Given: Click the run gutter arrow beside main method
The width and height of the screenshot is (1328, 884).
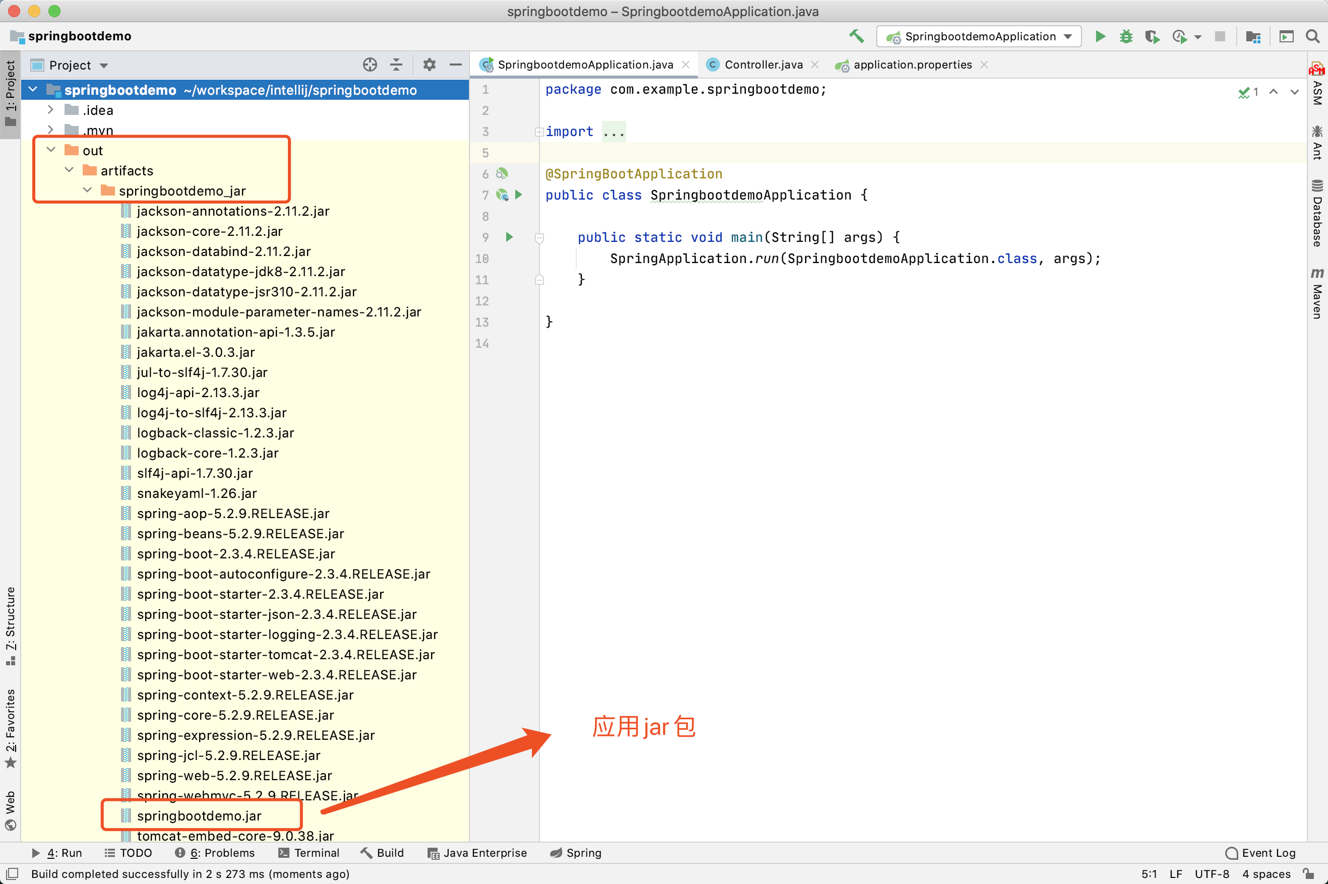Looking at the screenshot, I should pyautogui.click(x=509, y=237).
